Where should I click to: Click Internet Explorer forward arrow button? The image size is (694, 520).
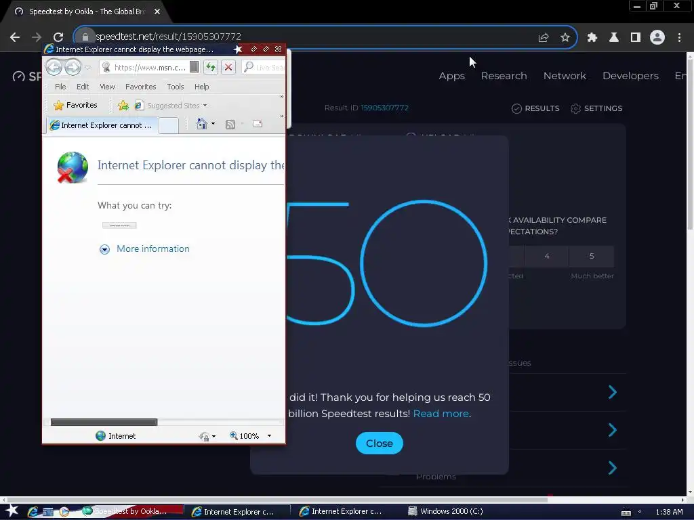[x=73, y=67]
